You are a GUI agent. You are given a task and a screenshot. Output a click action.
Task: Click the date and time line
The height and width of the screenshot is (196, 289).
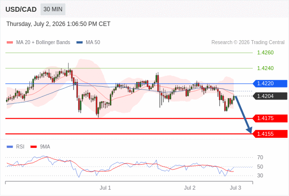coord(58,24)
